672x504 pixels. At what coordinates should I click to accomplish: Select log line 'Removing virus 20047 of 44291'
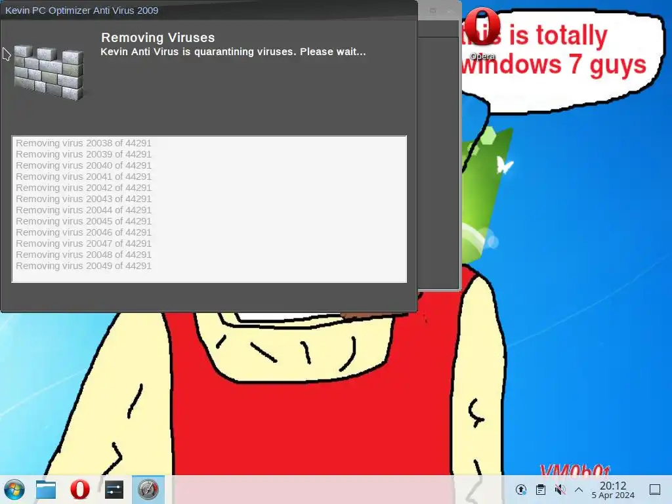83,243
